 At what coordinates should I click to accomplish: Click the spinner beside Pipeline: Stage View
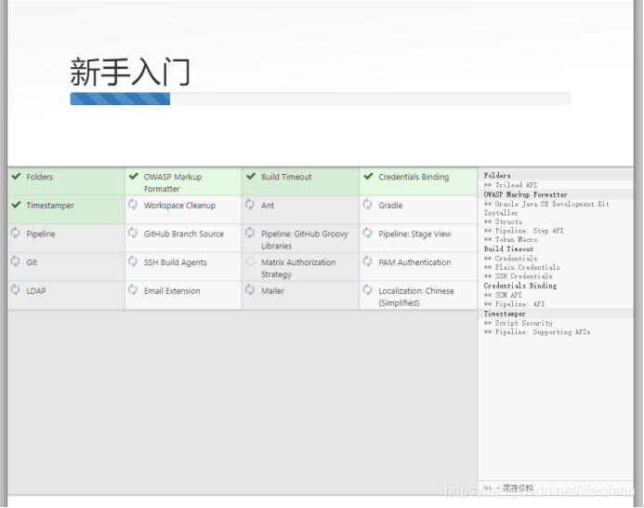367,233
